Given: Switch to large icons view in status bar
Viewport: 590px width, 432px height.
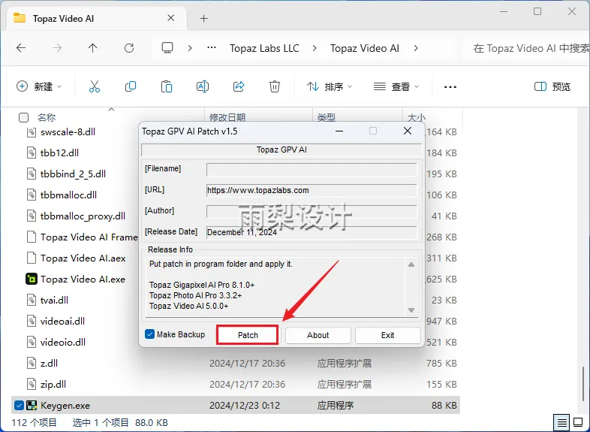Looking at the screenshot, I should point(577,422).
